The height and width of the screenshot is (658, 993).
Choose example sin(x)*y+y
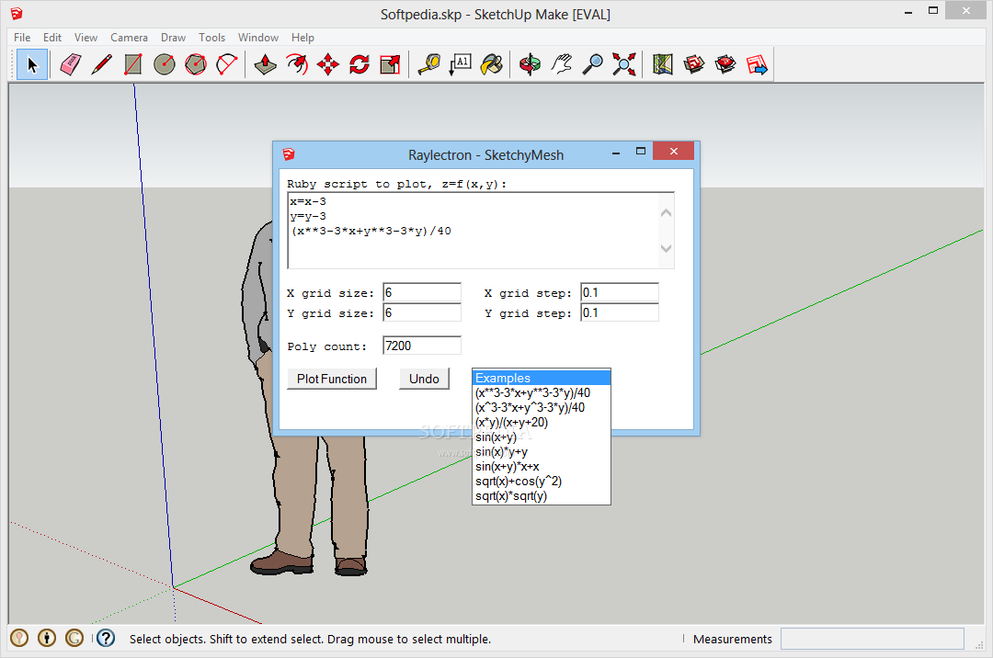pos(542,452)
